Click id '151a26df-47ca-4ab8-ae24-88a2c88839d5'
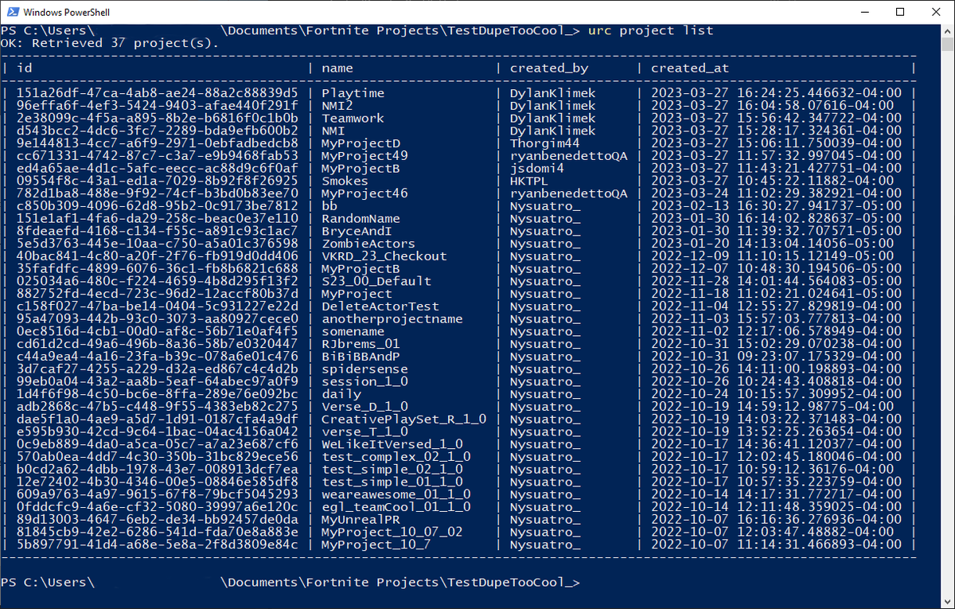This screenshot has height=609, width=955. click(x=158, y=93)
